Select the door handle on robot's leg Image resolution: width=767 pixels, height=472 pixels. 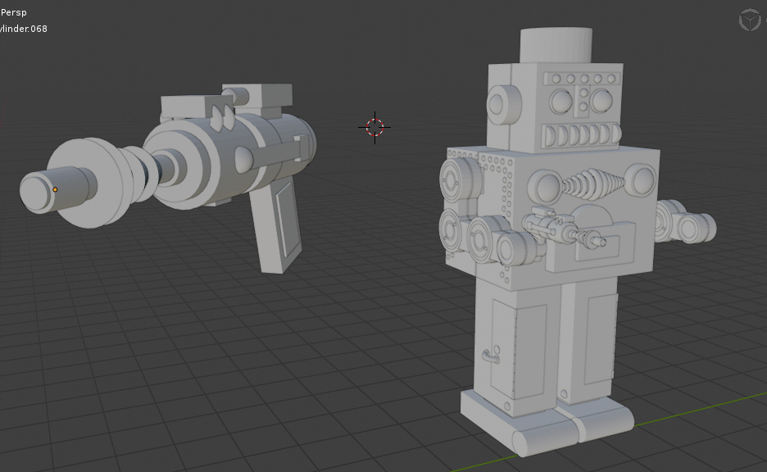pos(491,357)
